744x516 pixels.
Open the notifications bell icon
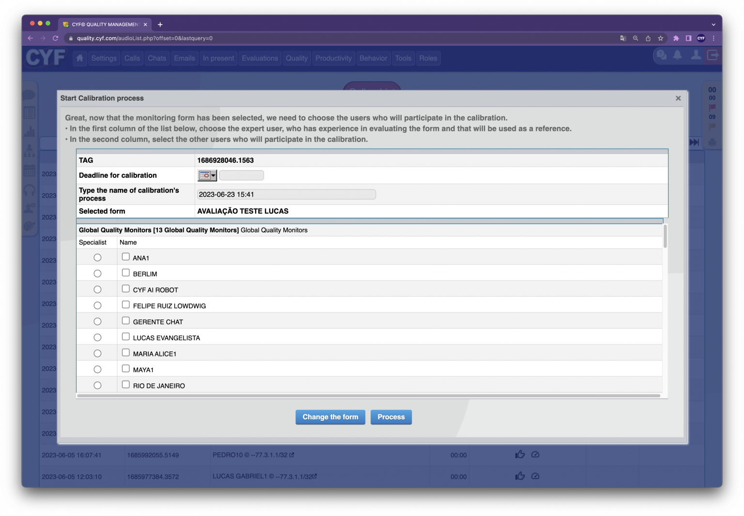678,55
